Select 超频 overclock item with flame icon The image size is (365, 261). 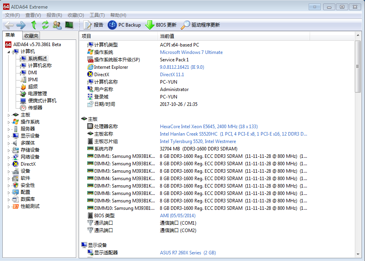[32, 86]
